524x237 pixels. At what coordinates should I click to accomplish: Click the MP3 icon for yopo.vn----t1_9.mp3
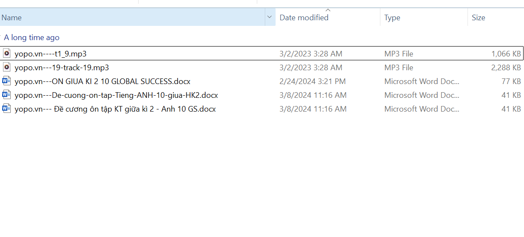click(x=6, y=53)
